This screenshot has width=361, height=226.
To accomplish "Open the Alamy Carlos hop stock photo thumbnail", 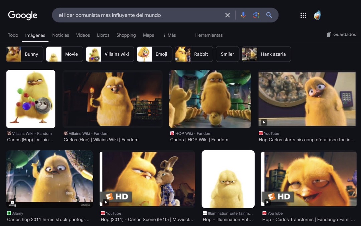I will coord(49,179).
